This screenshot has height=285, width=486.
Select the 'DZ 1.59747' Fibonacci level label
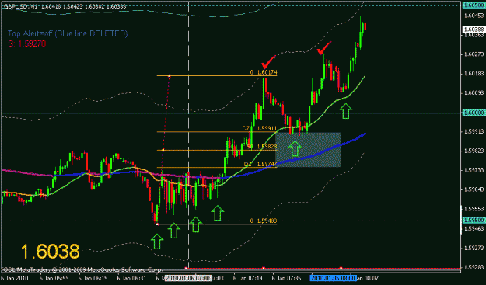coord(260,164)
